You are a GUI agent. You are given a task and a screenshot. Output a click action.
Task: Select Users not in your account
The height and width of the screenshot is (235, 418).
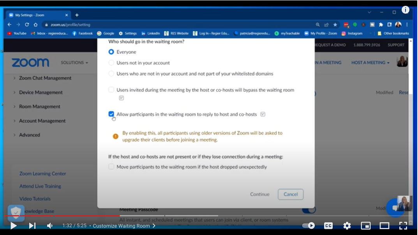coord(111,63)
